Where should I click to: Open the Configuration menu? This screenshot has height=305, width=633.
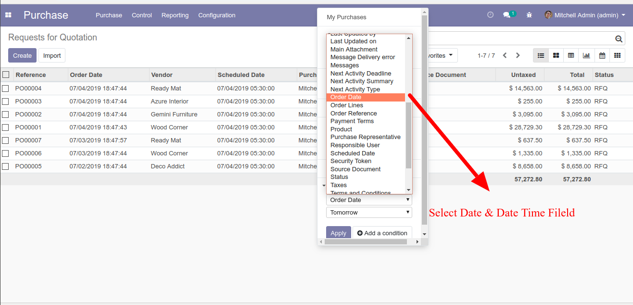(217, 15)
